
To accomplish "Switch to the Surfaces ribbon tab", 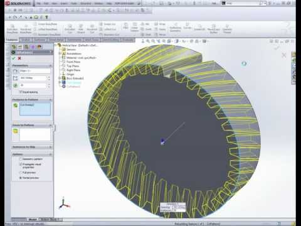I will (40, 40).
